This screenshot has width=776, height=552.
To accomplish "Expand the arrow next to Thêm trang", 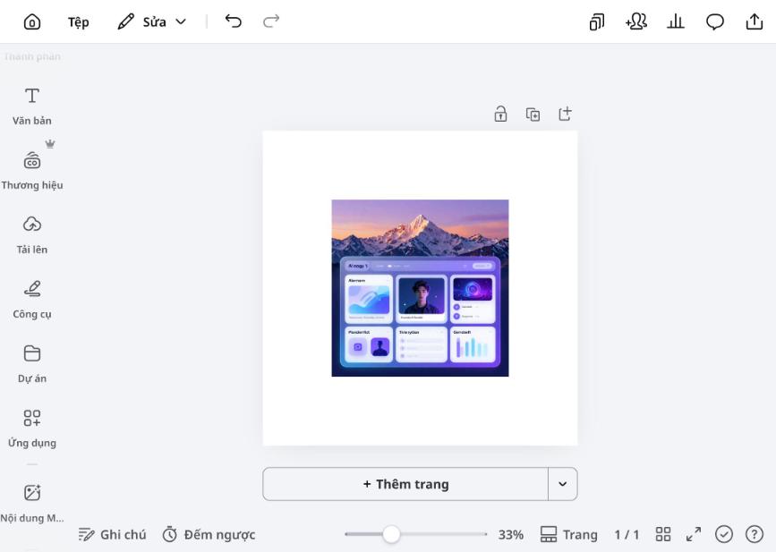I will click(x=562, y=484).
